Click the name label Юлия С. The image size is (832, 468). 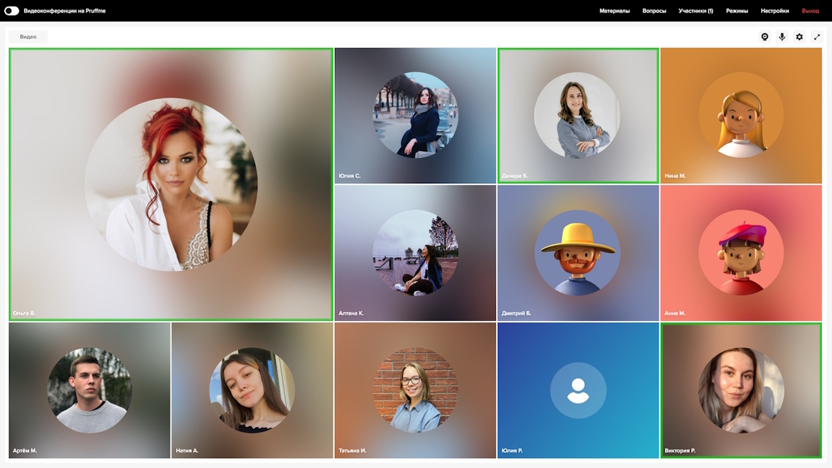pos(349,176)
